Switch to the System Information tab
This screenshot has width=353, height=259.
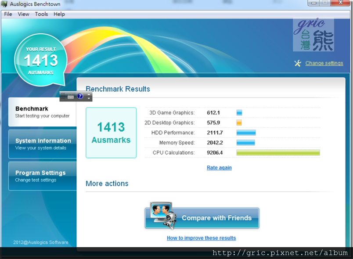pos(43,144)
